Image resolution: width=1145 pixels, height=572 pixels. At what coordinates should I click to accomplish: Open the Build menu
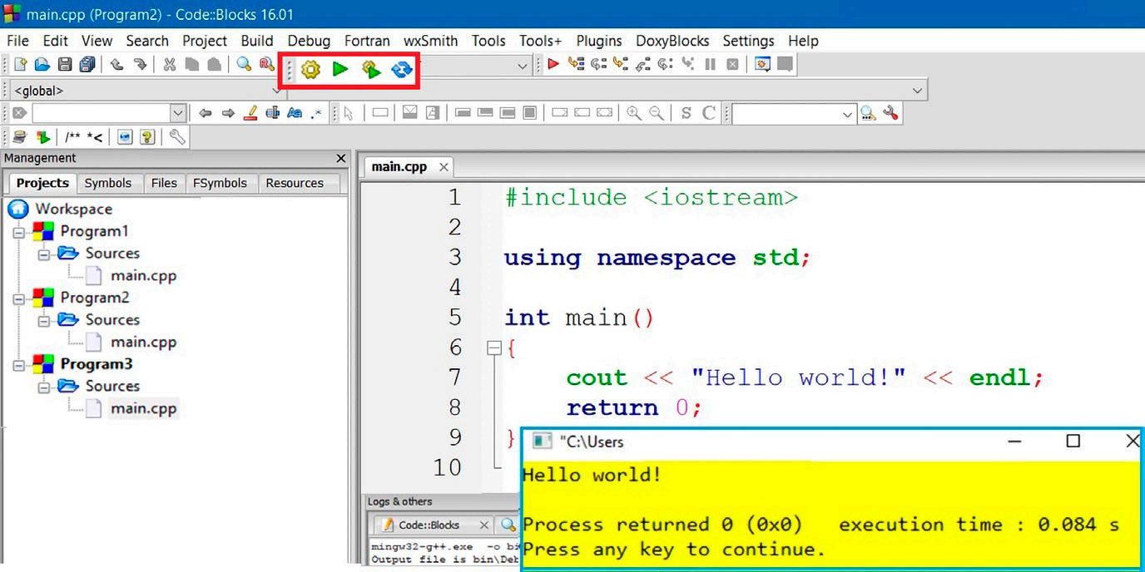(257, 41)
